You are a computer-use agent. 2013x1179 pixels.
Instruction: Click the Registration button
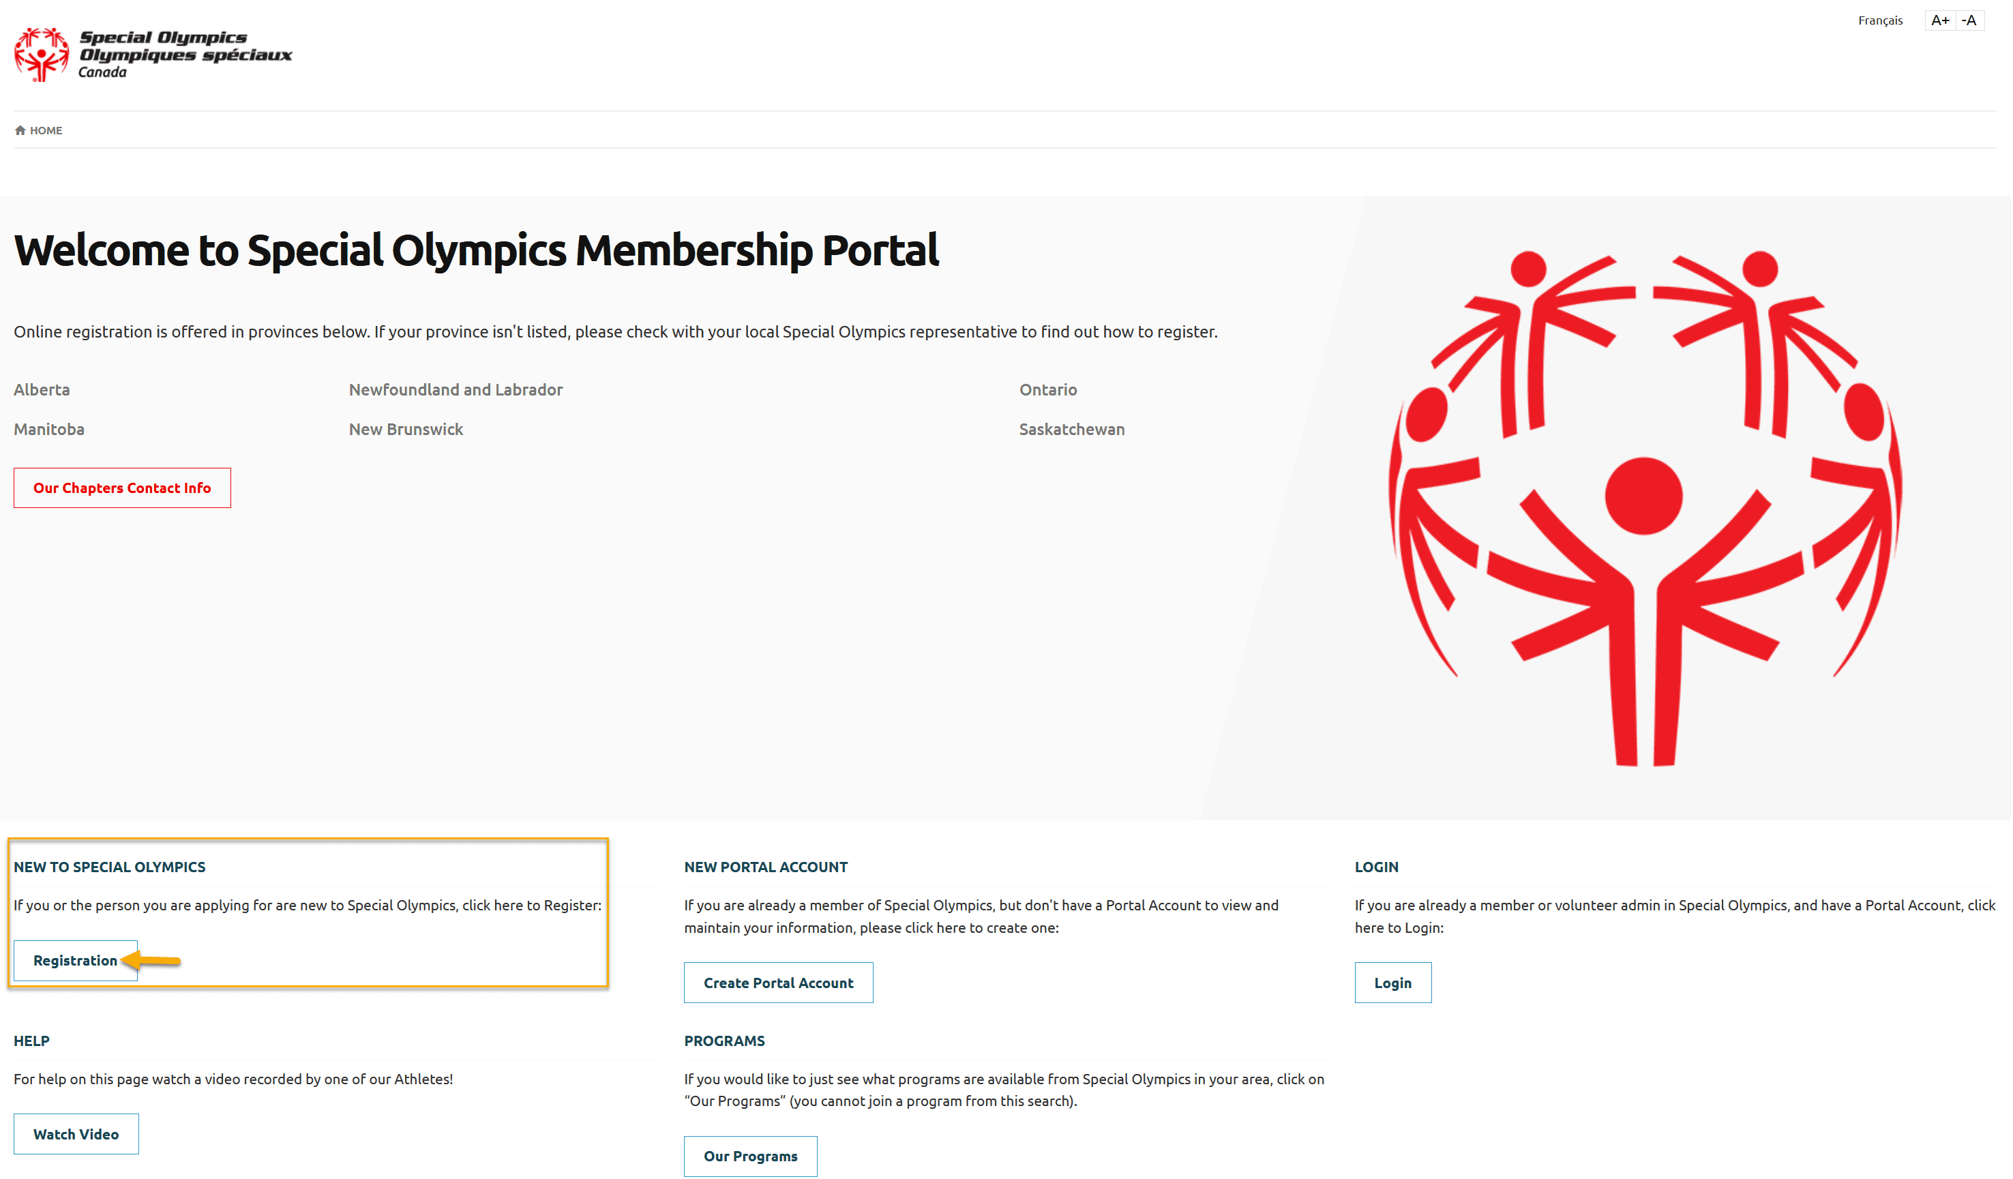pyautogui.click(x=75, y=959)
